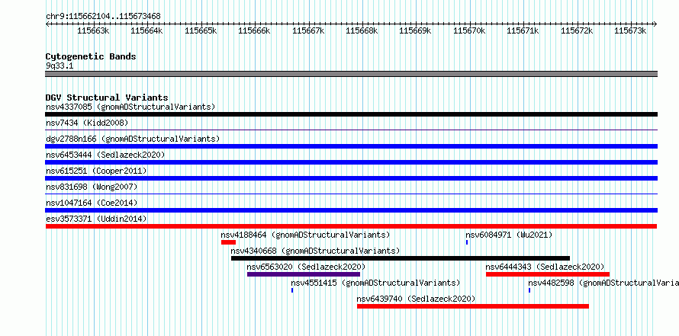Click the blue nsv6453444 variant bar

(351, 162)
